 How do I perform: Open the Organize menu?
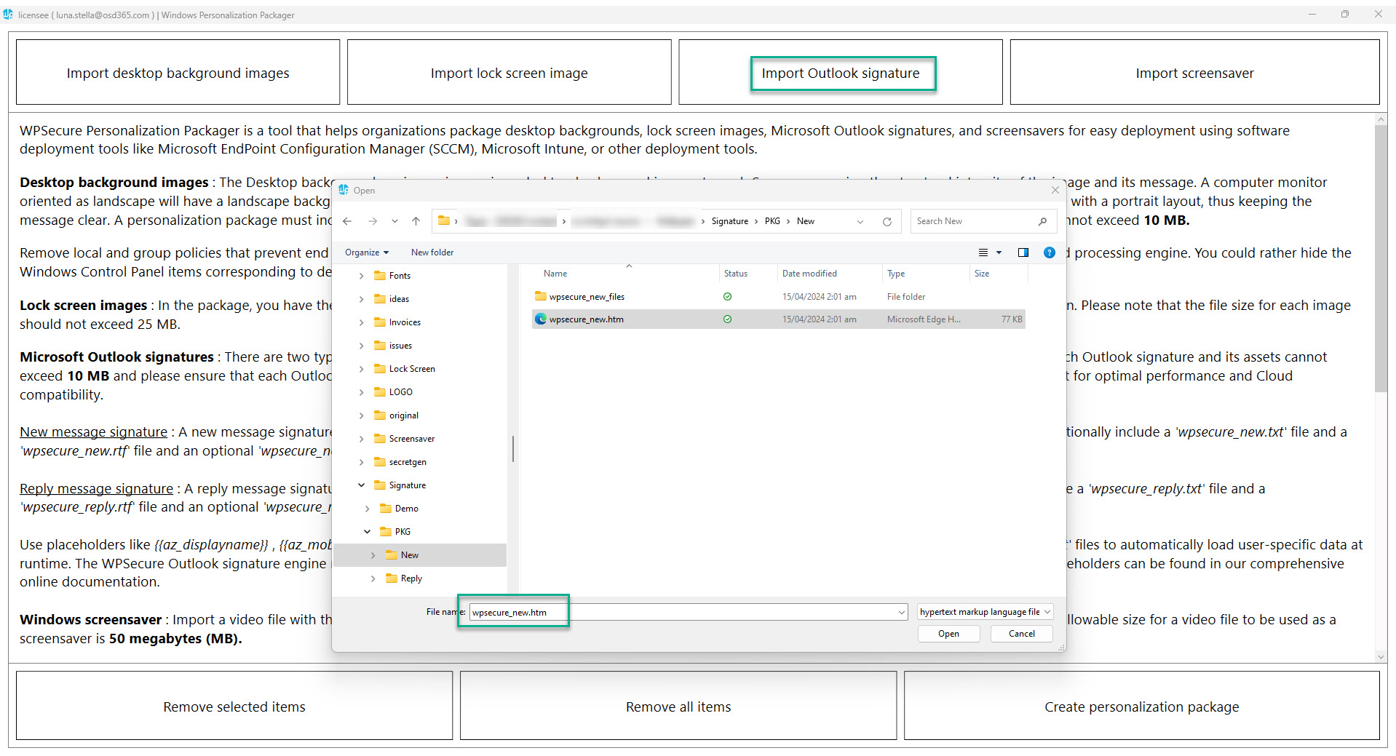pyautogui.click(x=366, y=252)
